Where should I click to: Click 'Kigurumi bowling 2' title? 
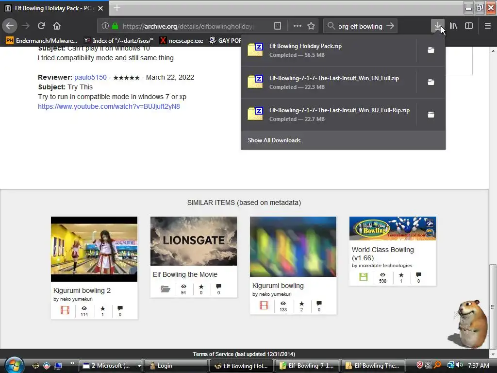(82, 290)
